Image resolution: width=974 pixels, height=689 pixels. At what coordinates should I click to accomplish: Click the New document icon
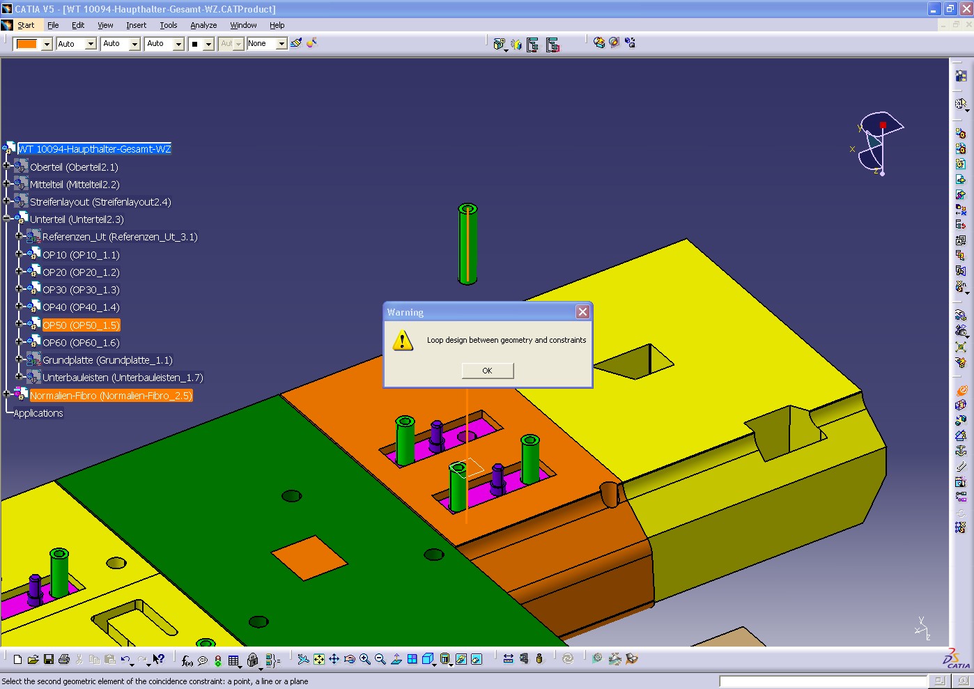18,659
